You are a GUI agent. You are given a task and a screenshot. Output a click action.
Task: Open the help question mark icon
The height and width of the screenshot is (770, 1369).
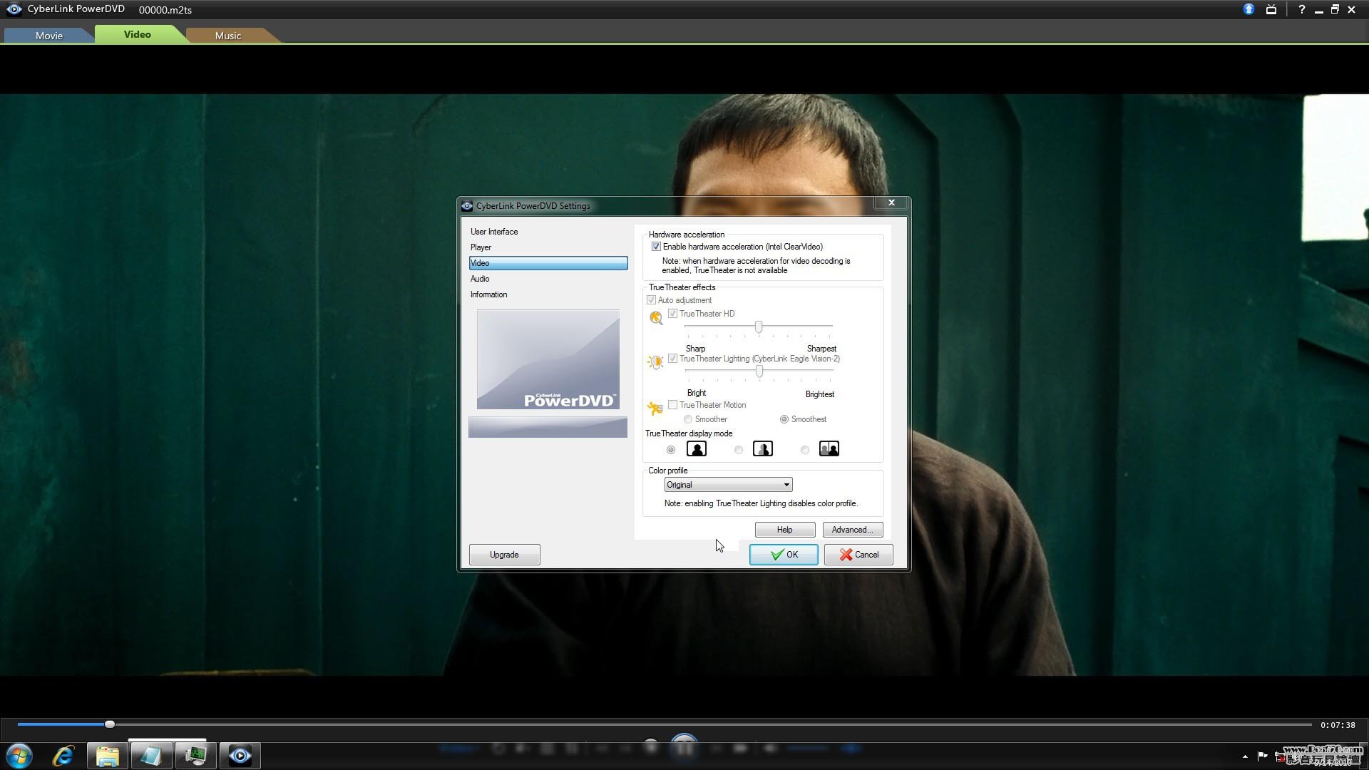pos(1301,9)
